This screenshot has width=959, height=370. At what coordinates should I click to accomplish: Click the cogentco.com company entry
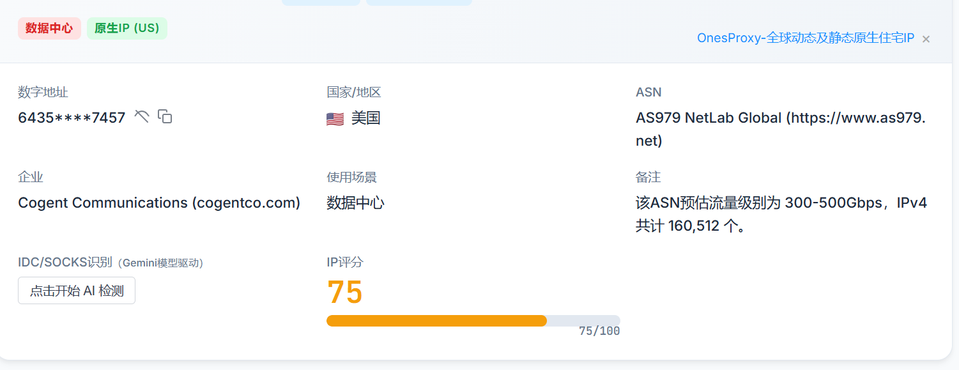(x=159, y=203)
